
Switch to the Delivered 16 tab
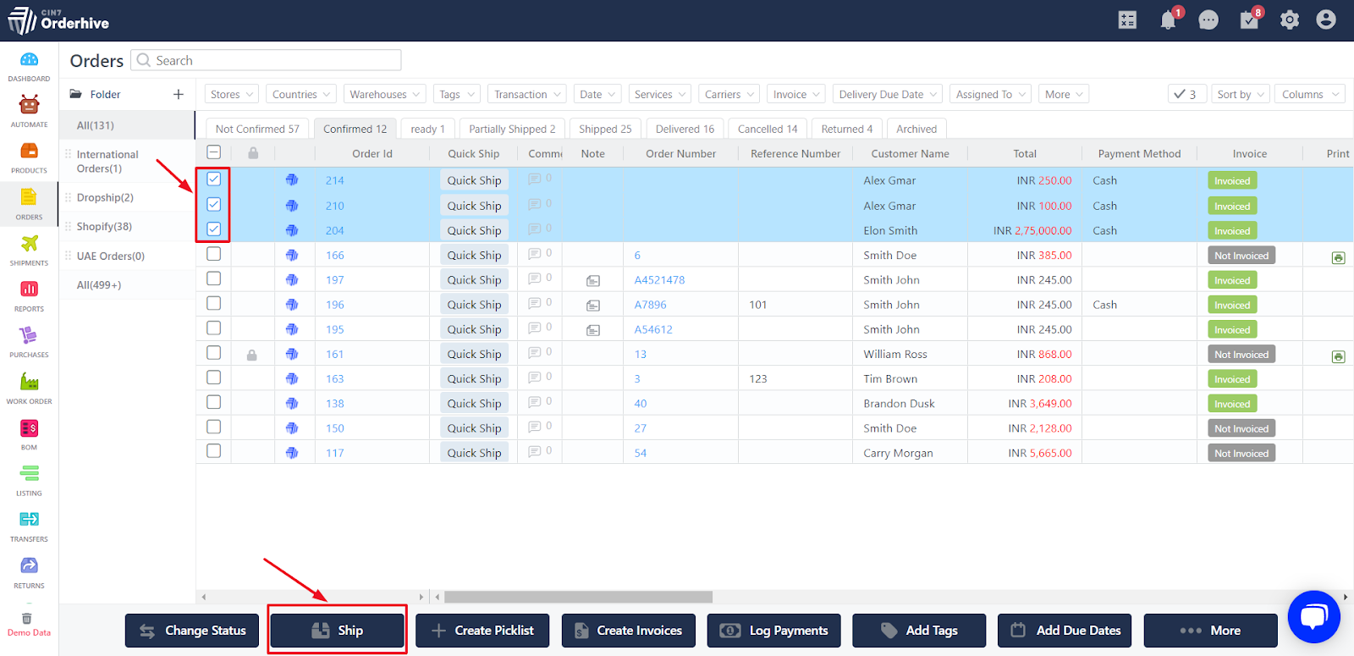[685, 129]
